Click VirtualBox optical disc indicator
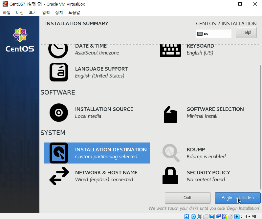 pos(193,216)
